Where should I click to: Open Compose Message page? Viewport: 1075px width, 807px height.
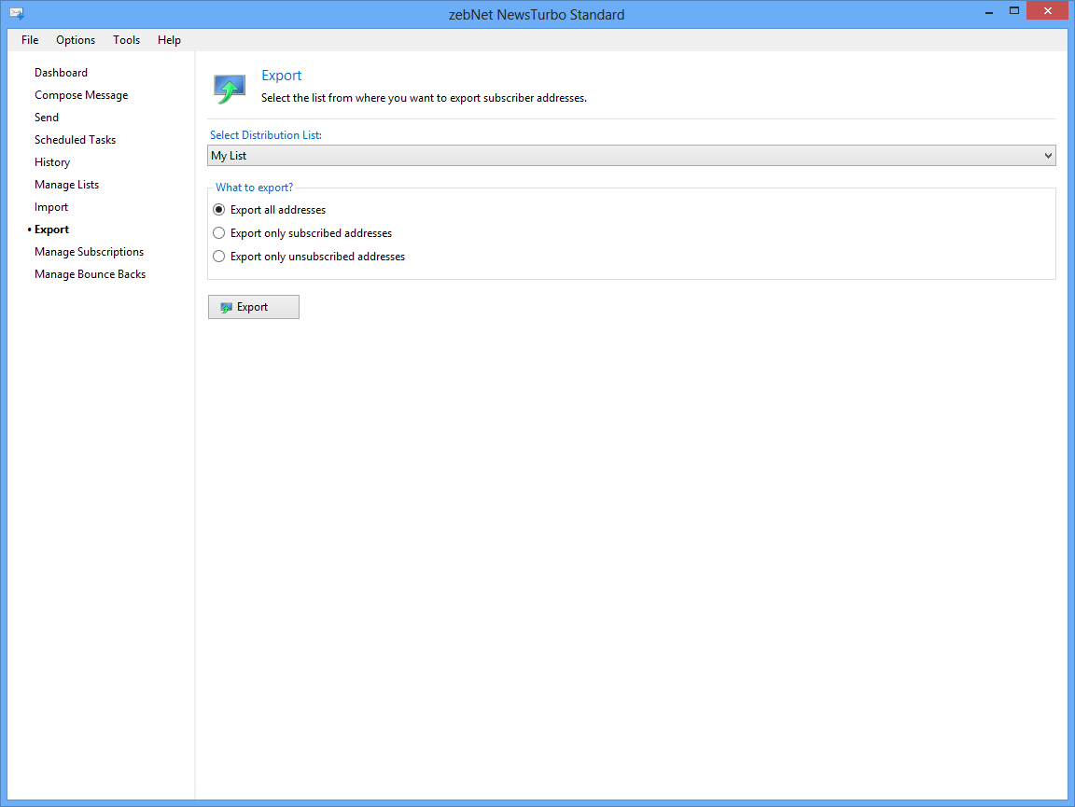[81, 95]
